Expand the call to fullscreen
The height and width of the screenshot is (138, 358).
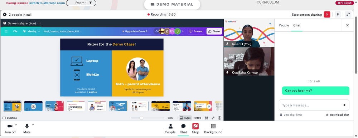[348, 14]
